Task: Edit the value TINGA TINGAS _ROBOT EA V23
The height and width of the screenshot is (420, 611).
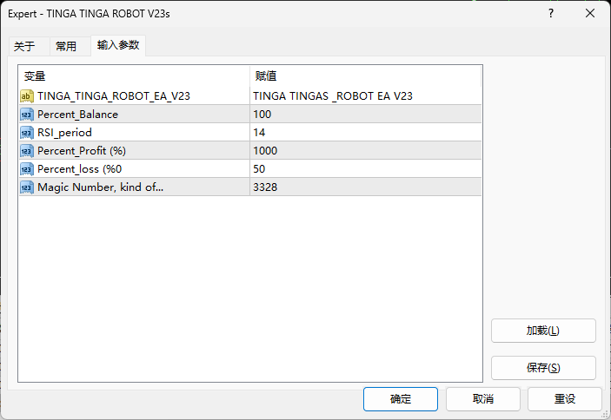Action: [366, 96]
